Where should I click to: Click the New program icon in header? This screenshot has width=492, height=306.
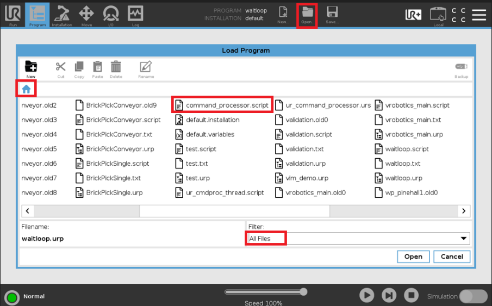(283, 15)
